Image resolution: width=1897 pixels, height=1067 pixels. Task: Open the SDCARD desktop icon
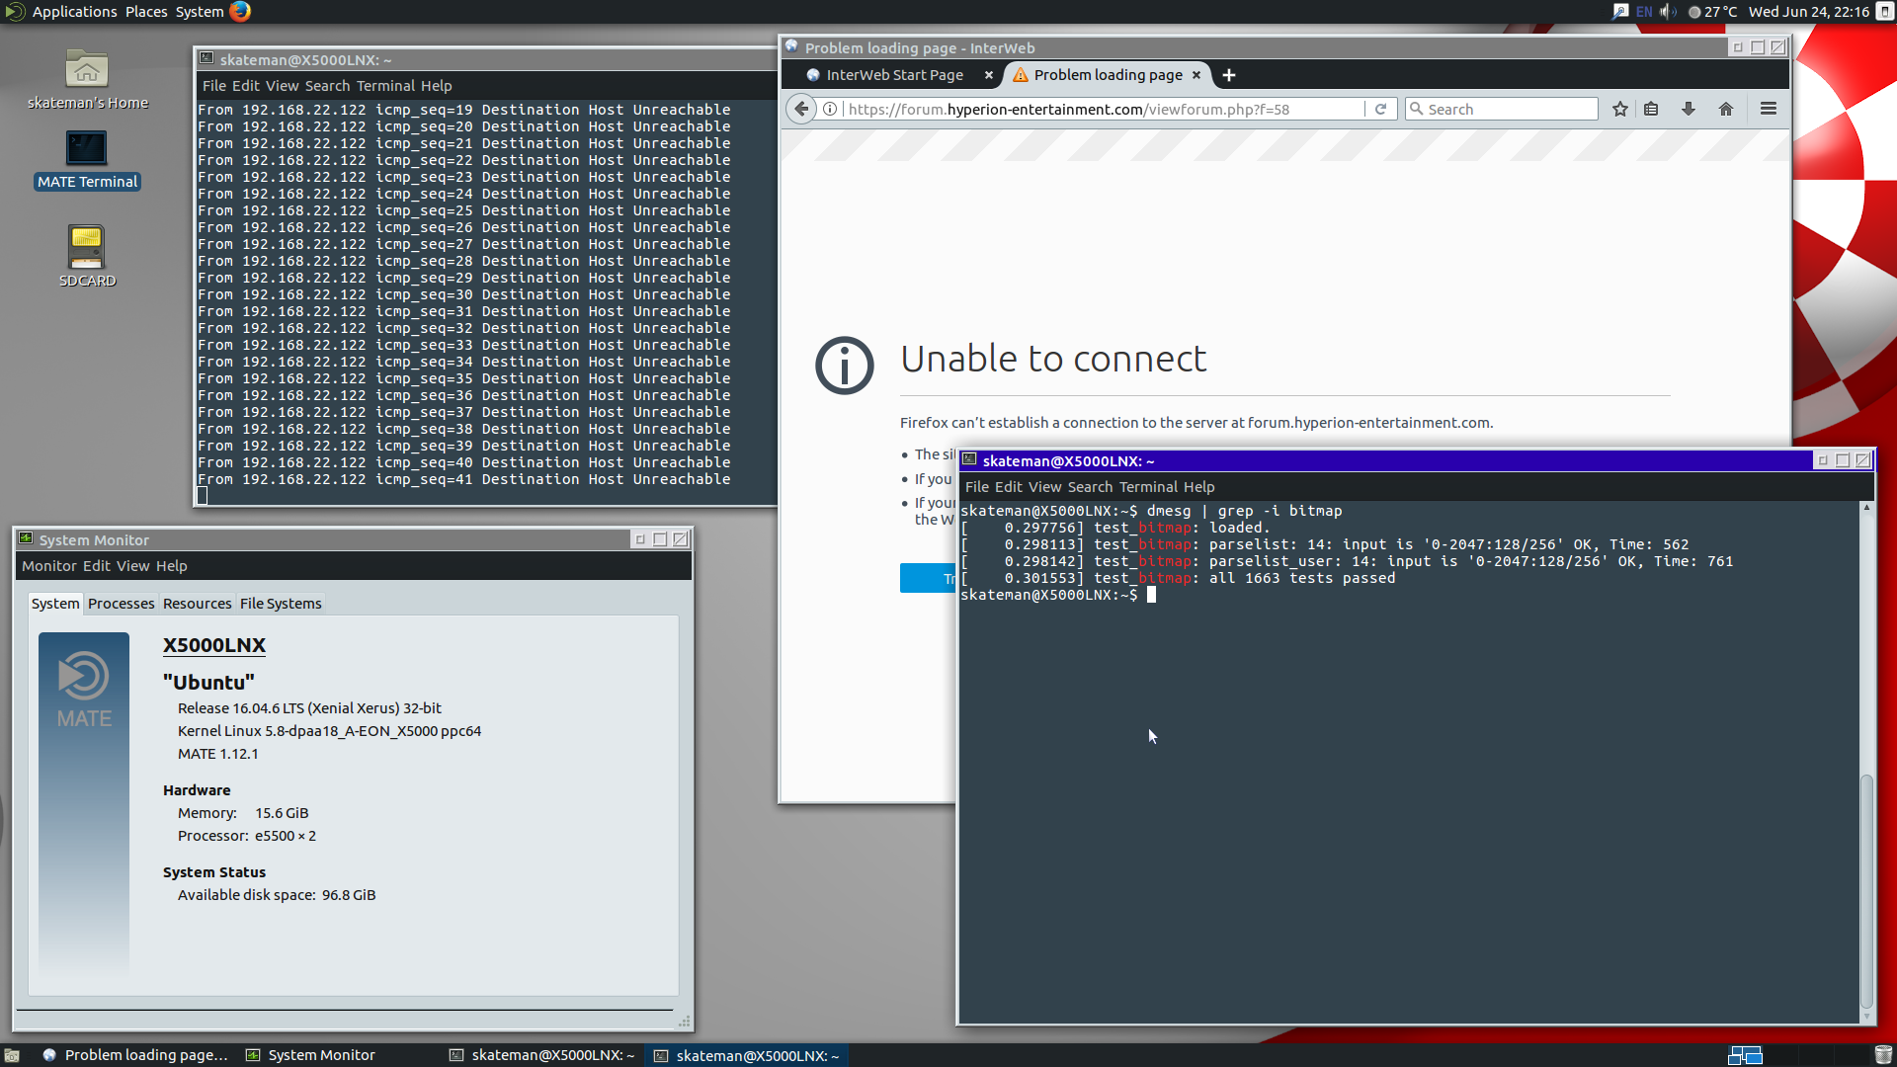[87, 257]
